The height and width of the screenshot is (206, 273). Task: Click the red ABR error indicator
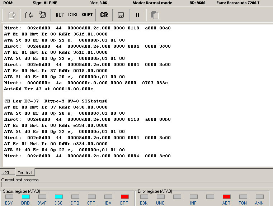point(226,197)
